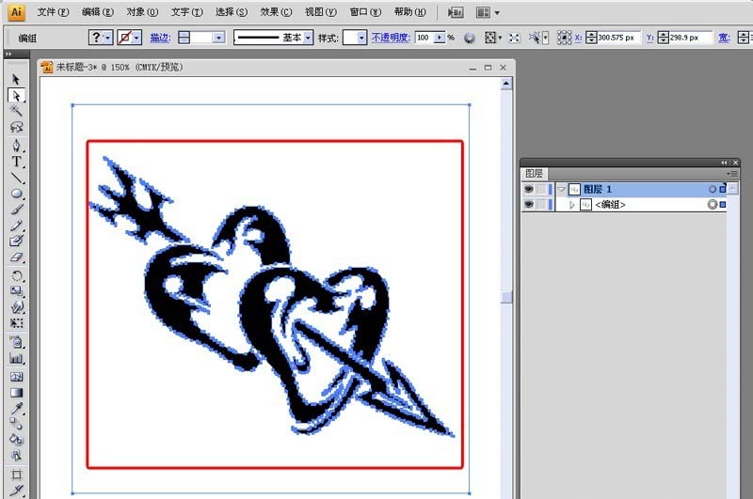Select the Type tool

[16, 162]
